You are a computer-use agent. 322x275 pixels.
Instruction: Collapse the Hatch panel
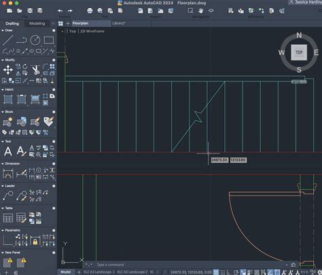coord(3,90)
